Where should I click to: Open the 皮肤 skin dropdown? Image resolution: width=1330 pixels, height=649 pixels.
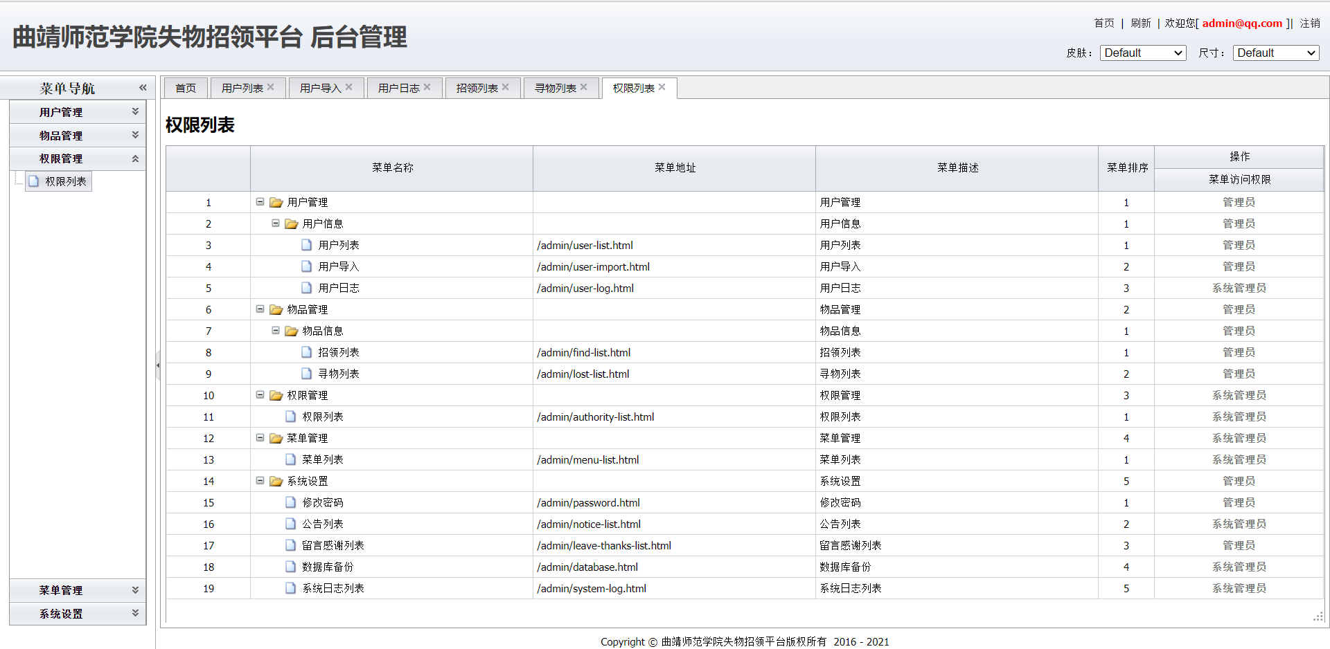pos(1143,53)
